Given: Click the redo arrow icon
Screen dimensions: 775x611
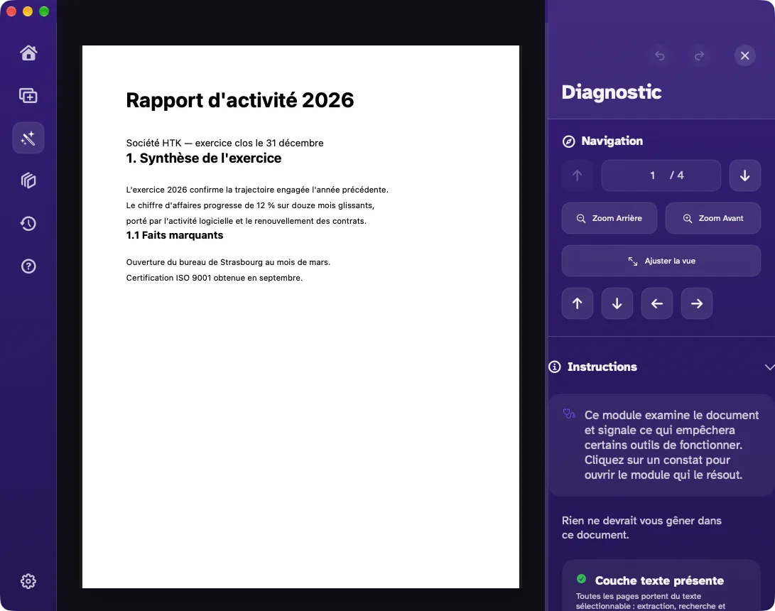Looking at the screenshot, I should 700,55.
